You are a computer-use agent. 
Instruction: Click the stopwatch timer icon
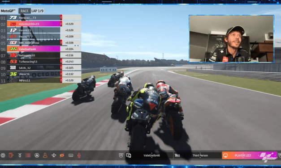(x=20, y=155)
